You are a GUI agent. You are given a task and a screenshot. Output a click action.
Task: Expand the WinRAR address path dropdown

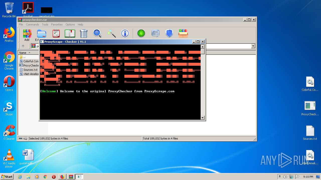[x=253, y=46]
